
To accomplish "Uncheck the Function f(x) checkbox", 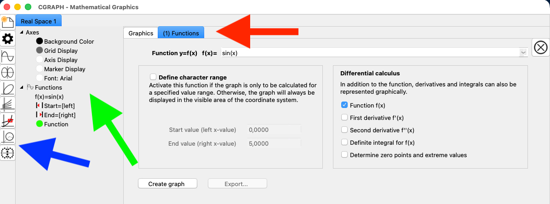I will point(344,105).
